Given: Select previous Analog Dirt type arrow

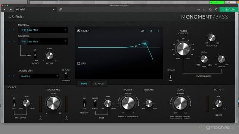Looking at the screenshot, I should click(x=9, y=76).
